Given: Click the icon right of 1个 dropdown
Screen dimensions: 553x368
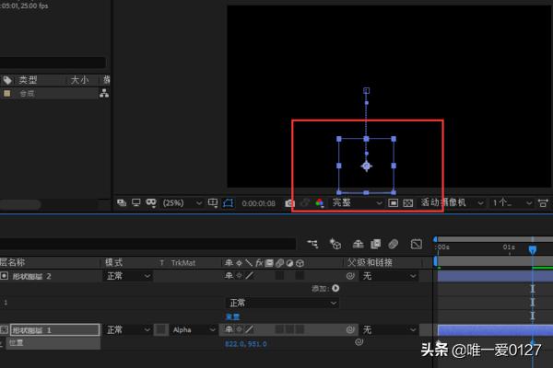Looking at the screenshot, I should pyautogui.click(x=543, y=202).
